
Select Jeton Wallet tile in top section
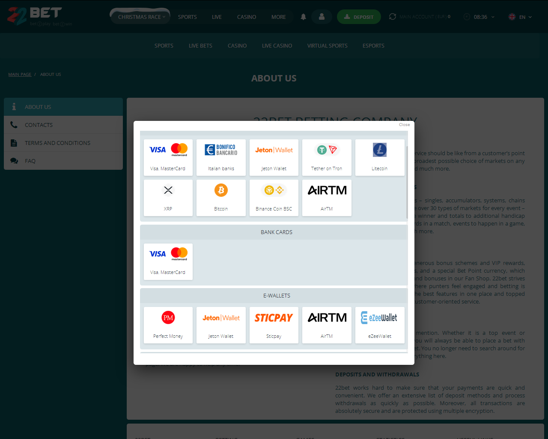(x=274, y=157)
